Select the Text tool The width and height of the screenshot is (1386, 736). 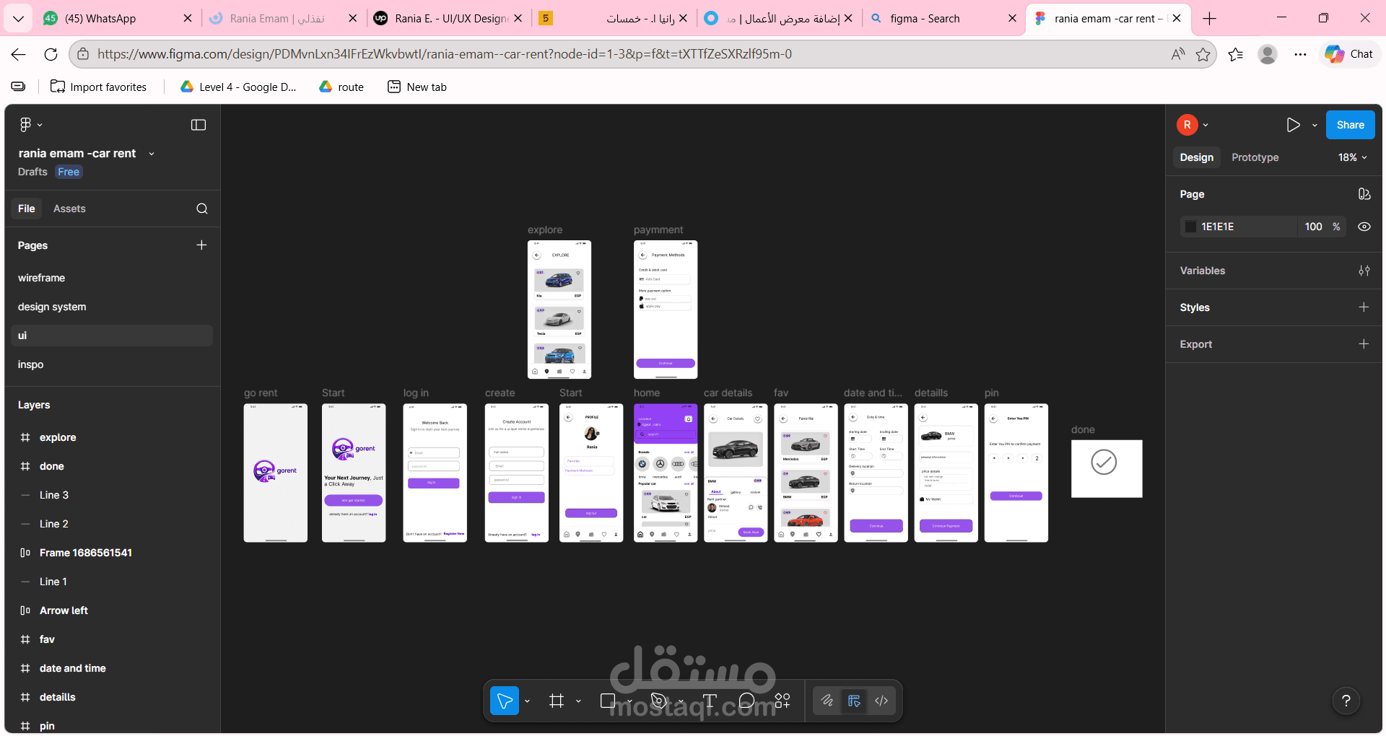tap(710, 701)
